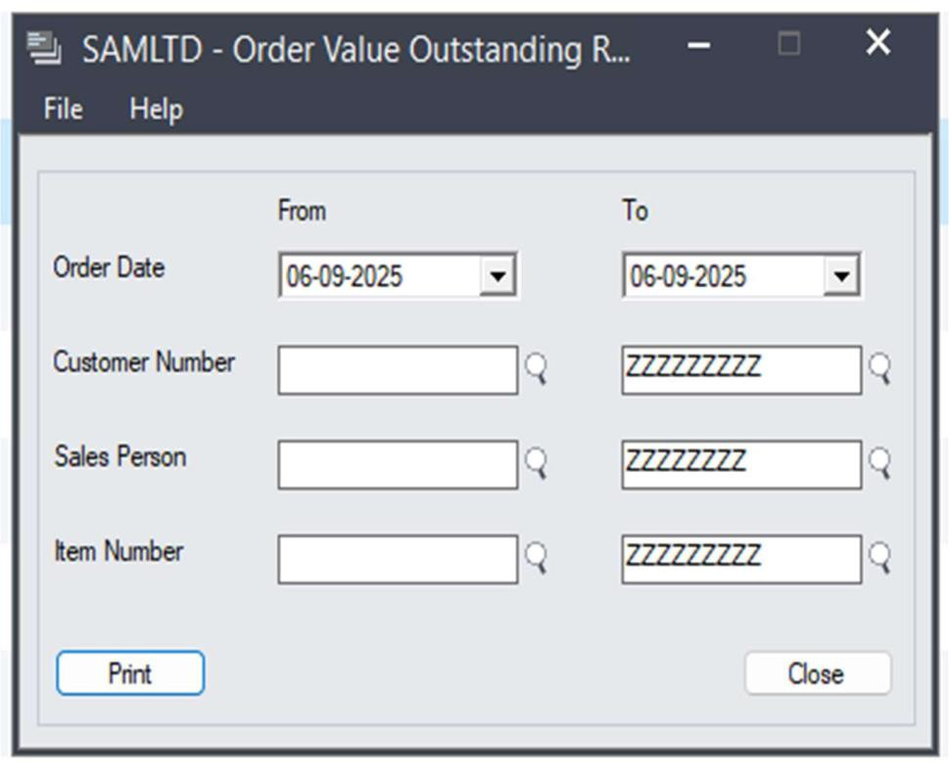Select the To Customer Number field with ZZZZZZZZZ
Screen dimensions: 949x762
click(x=741, y=369)
